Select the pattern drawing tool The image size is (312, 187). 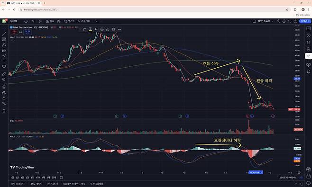(4, 45)
